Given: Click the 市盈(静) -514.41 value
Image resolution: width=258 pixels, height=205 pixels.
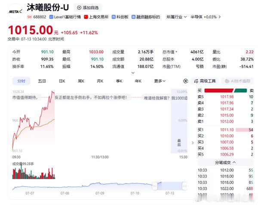Looking at the screenshot, I should 246,67.
